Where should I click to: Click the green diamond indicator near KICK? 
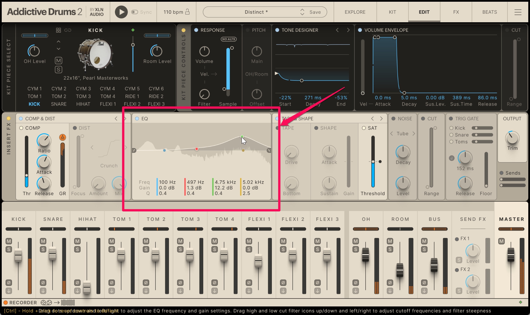point(133,30)
